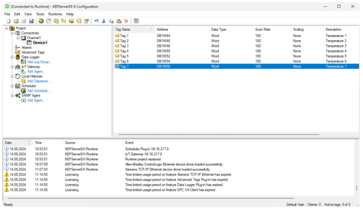The height and width of the screenshot is (210, 363).
Task: Click Active tags: 0 of 0 in status bar
Action: point(337,204)
